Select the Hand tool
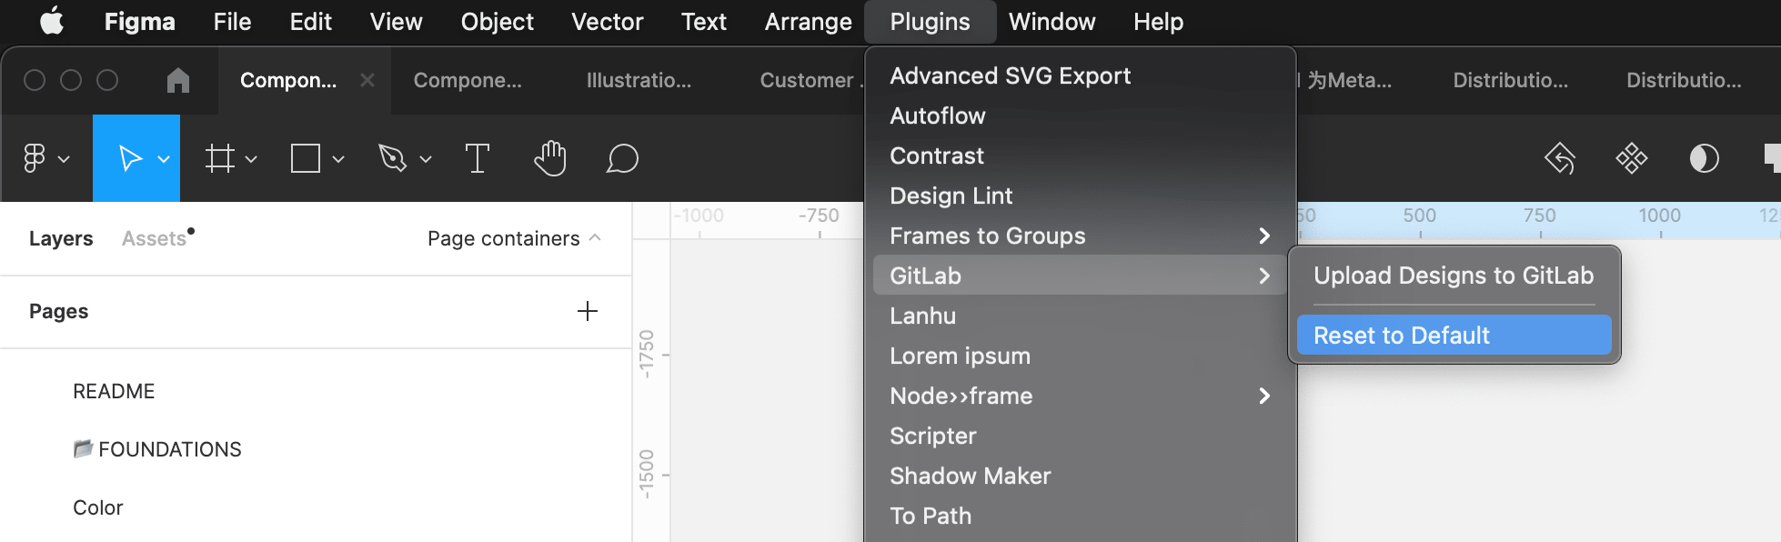The width and height of the screenshot is (1781, 542). (x=550, y=158)
